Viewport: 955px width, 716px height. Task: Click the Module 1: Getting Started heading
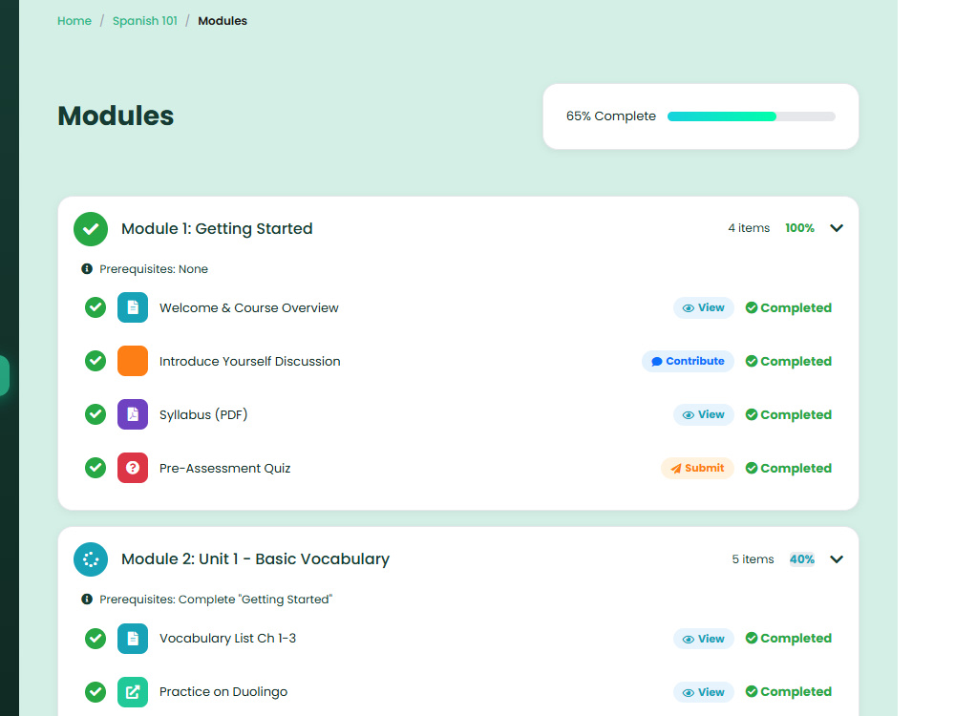[217, 228]
